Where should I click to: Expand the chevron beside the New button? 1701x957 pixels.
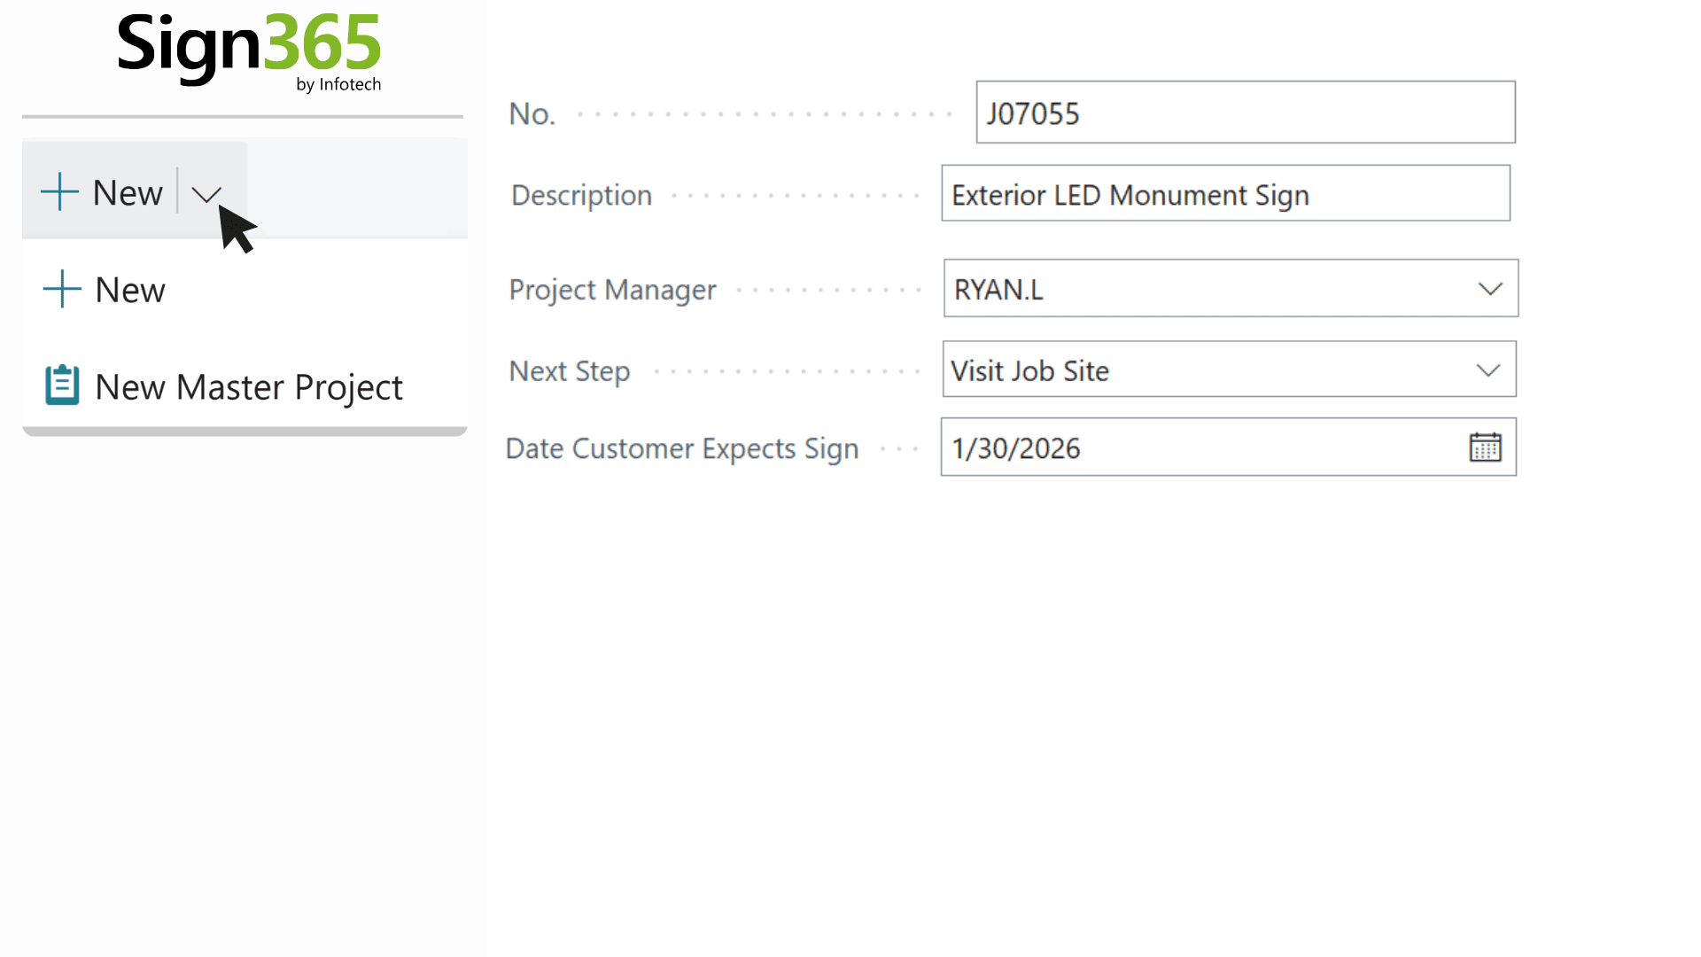[206, 194]
